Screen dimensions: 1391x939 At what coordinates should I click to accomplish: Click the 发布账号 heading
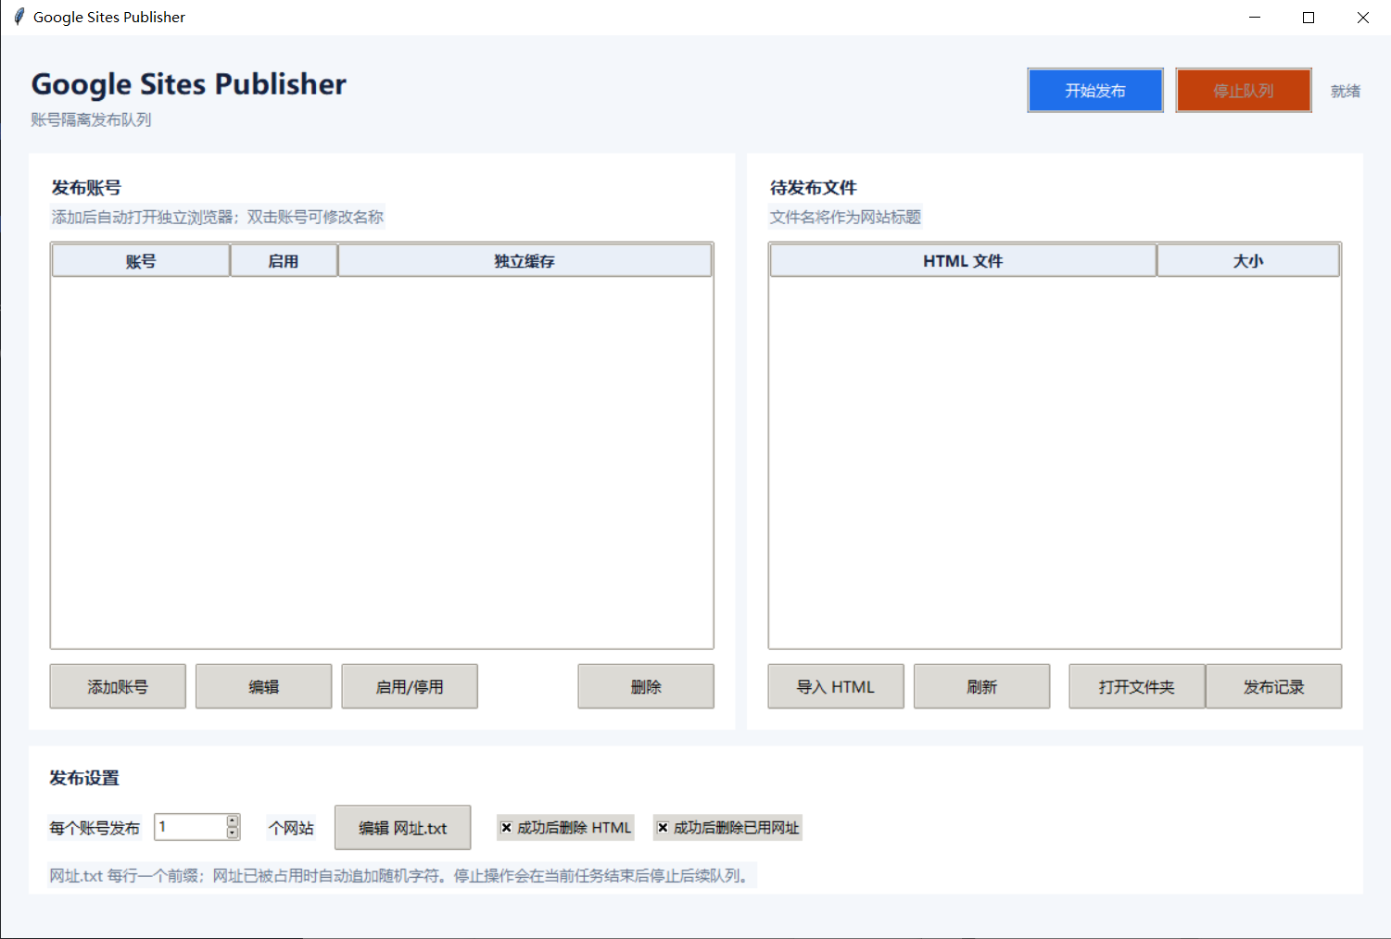point(86,188)
